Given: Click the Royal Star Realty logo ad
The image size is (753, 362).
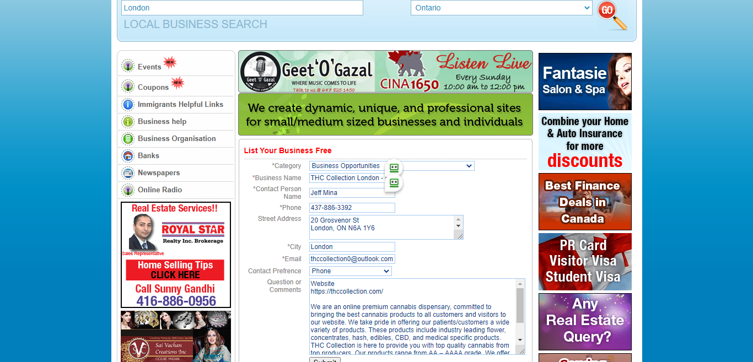Looking at the screenshot, I should [193, 233].
